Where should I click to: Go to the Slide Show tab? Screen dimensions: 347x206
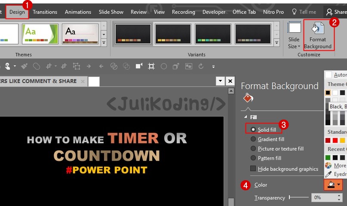(x=111, y=12)
